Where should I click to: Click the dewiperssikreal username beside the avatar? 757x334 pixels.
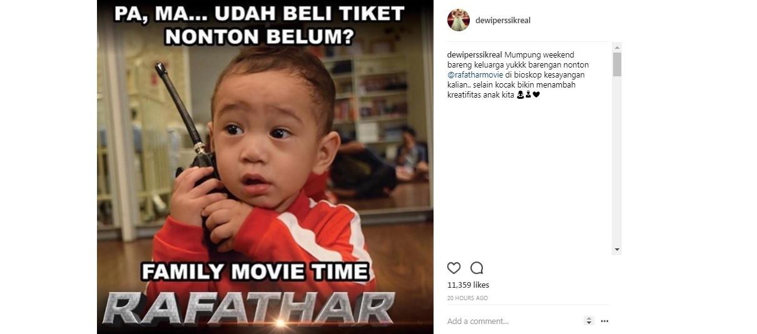[503, 20]
